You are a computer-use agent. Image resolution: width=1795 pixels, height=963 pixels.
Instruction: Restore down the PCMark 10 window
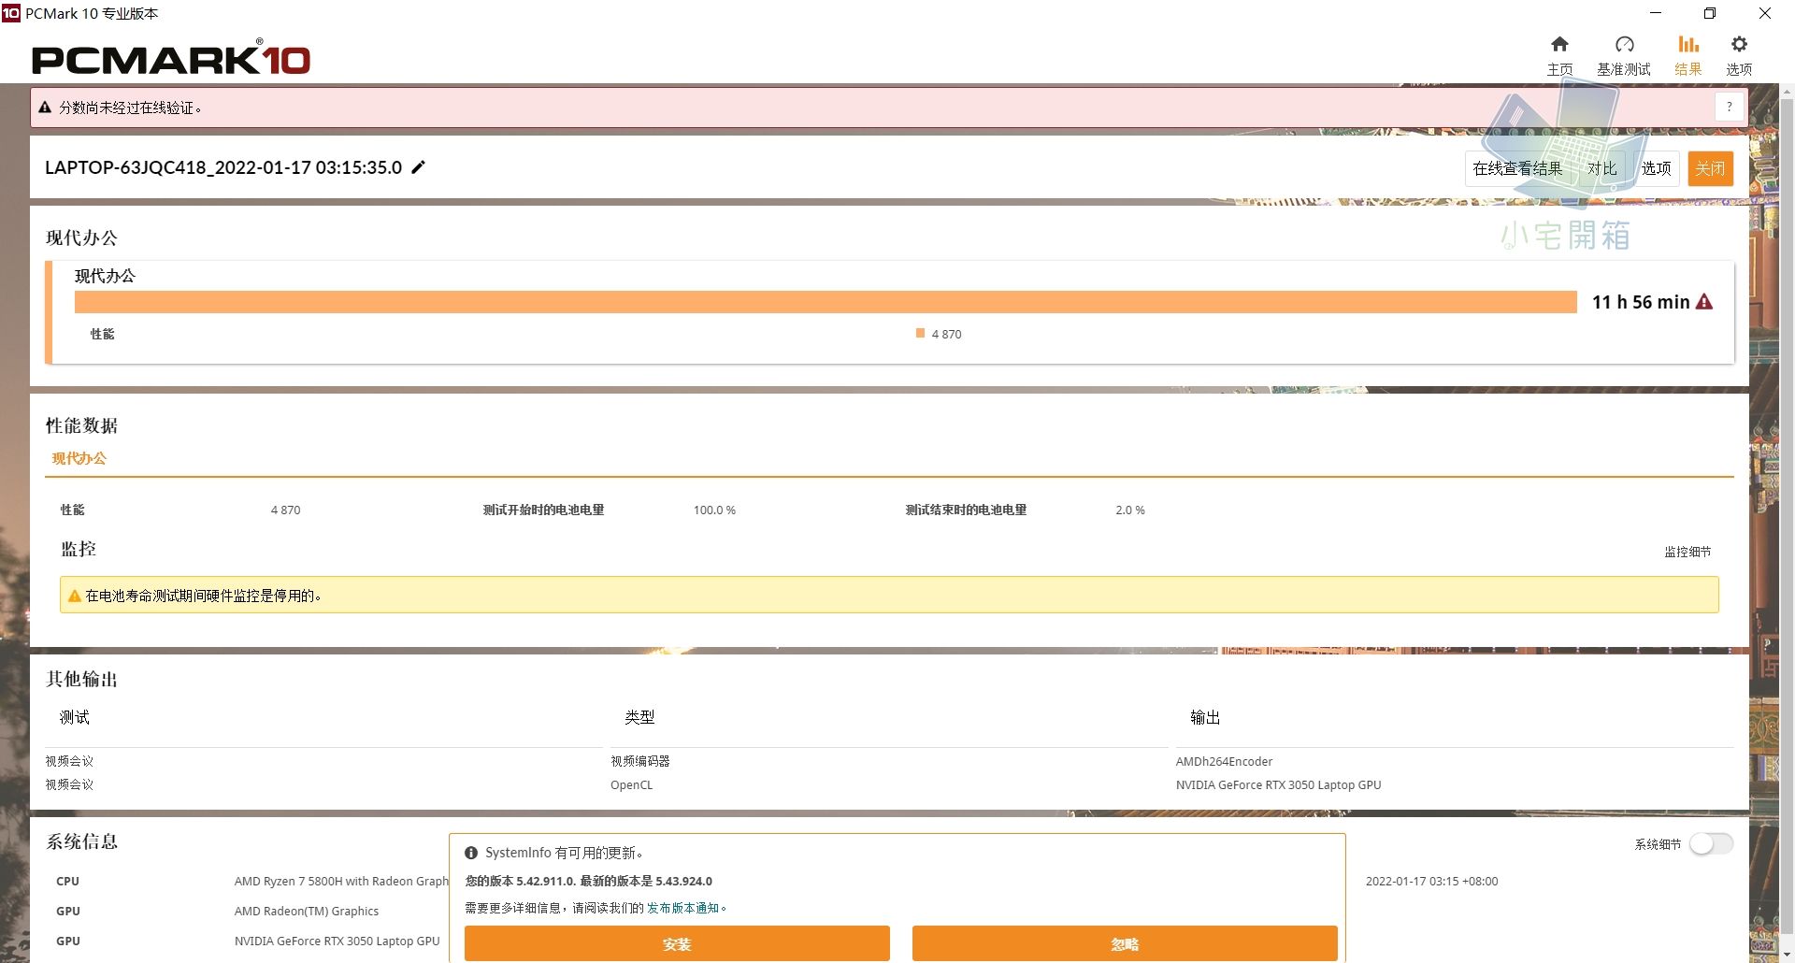(1710, 13)
